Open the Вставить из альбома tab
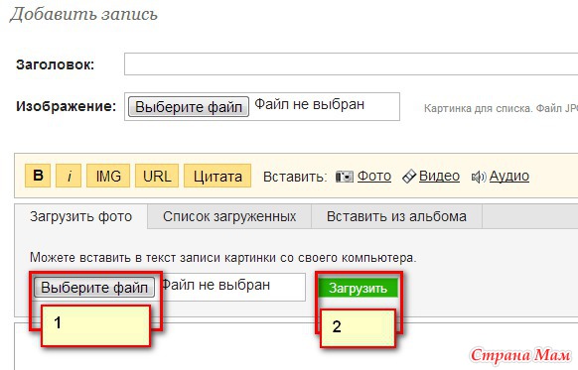The image size is (578, 370). [396, 216]
